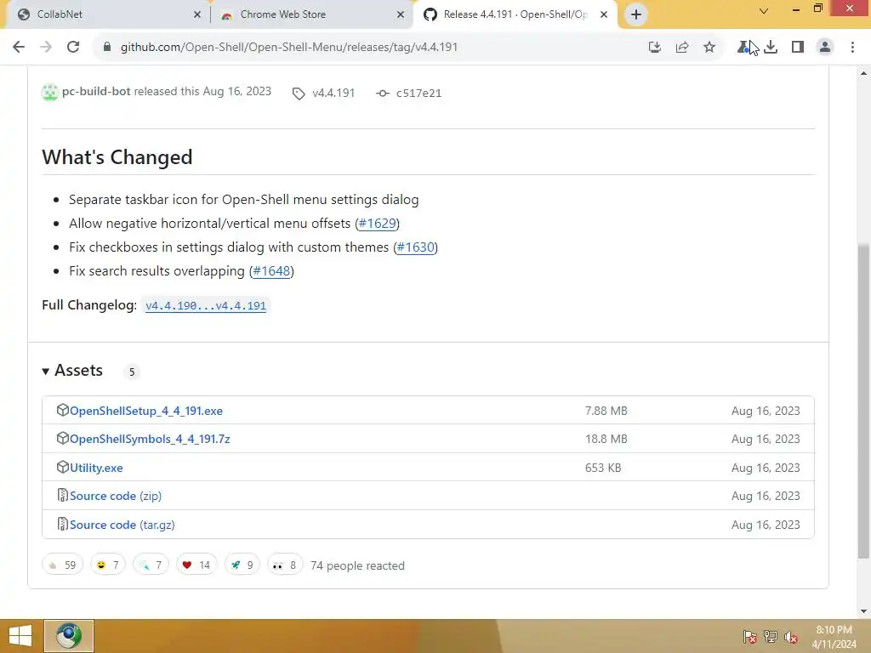The width and height of the screenshot is (871, 653).
Task: Close the Release 4.4.191 tab
Action: 604,14
